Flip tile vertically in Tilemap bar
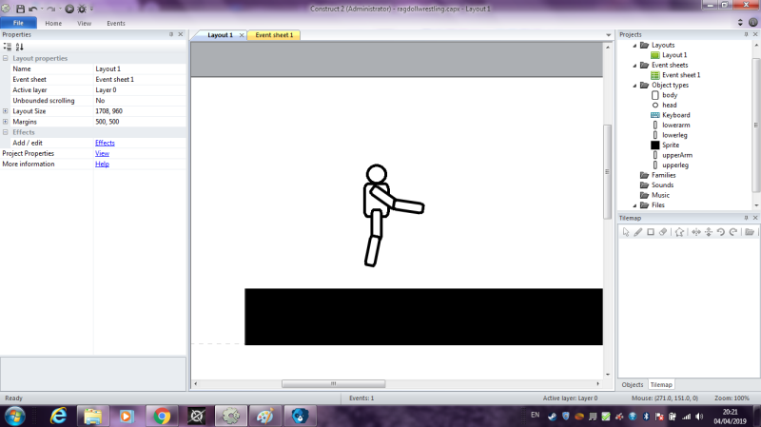 (709, 232)
